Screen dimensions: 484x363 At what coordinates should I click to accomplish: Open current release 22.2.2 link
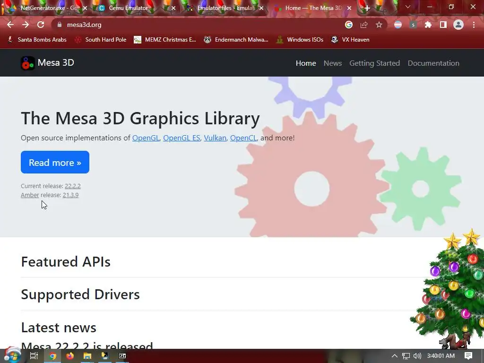pos(72,186)
